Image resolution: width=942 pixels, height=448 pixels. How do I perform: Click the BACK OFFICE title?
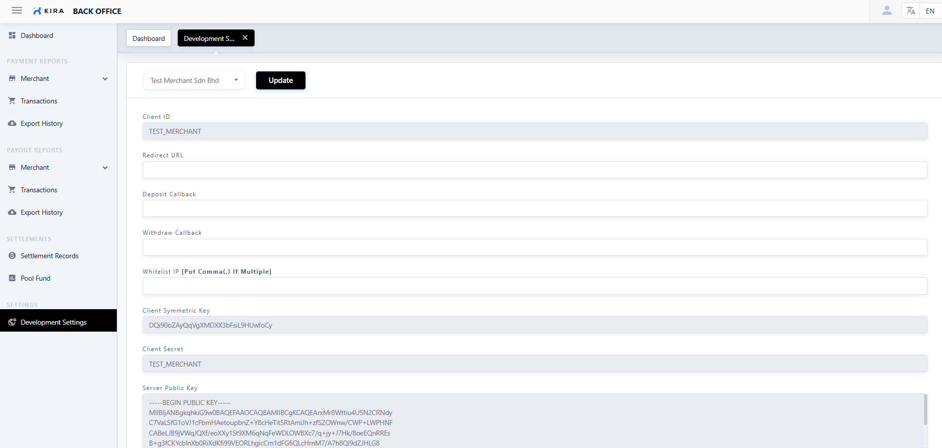click(x=97, y=11)
